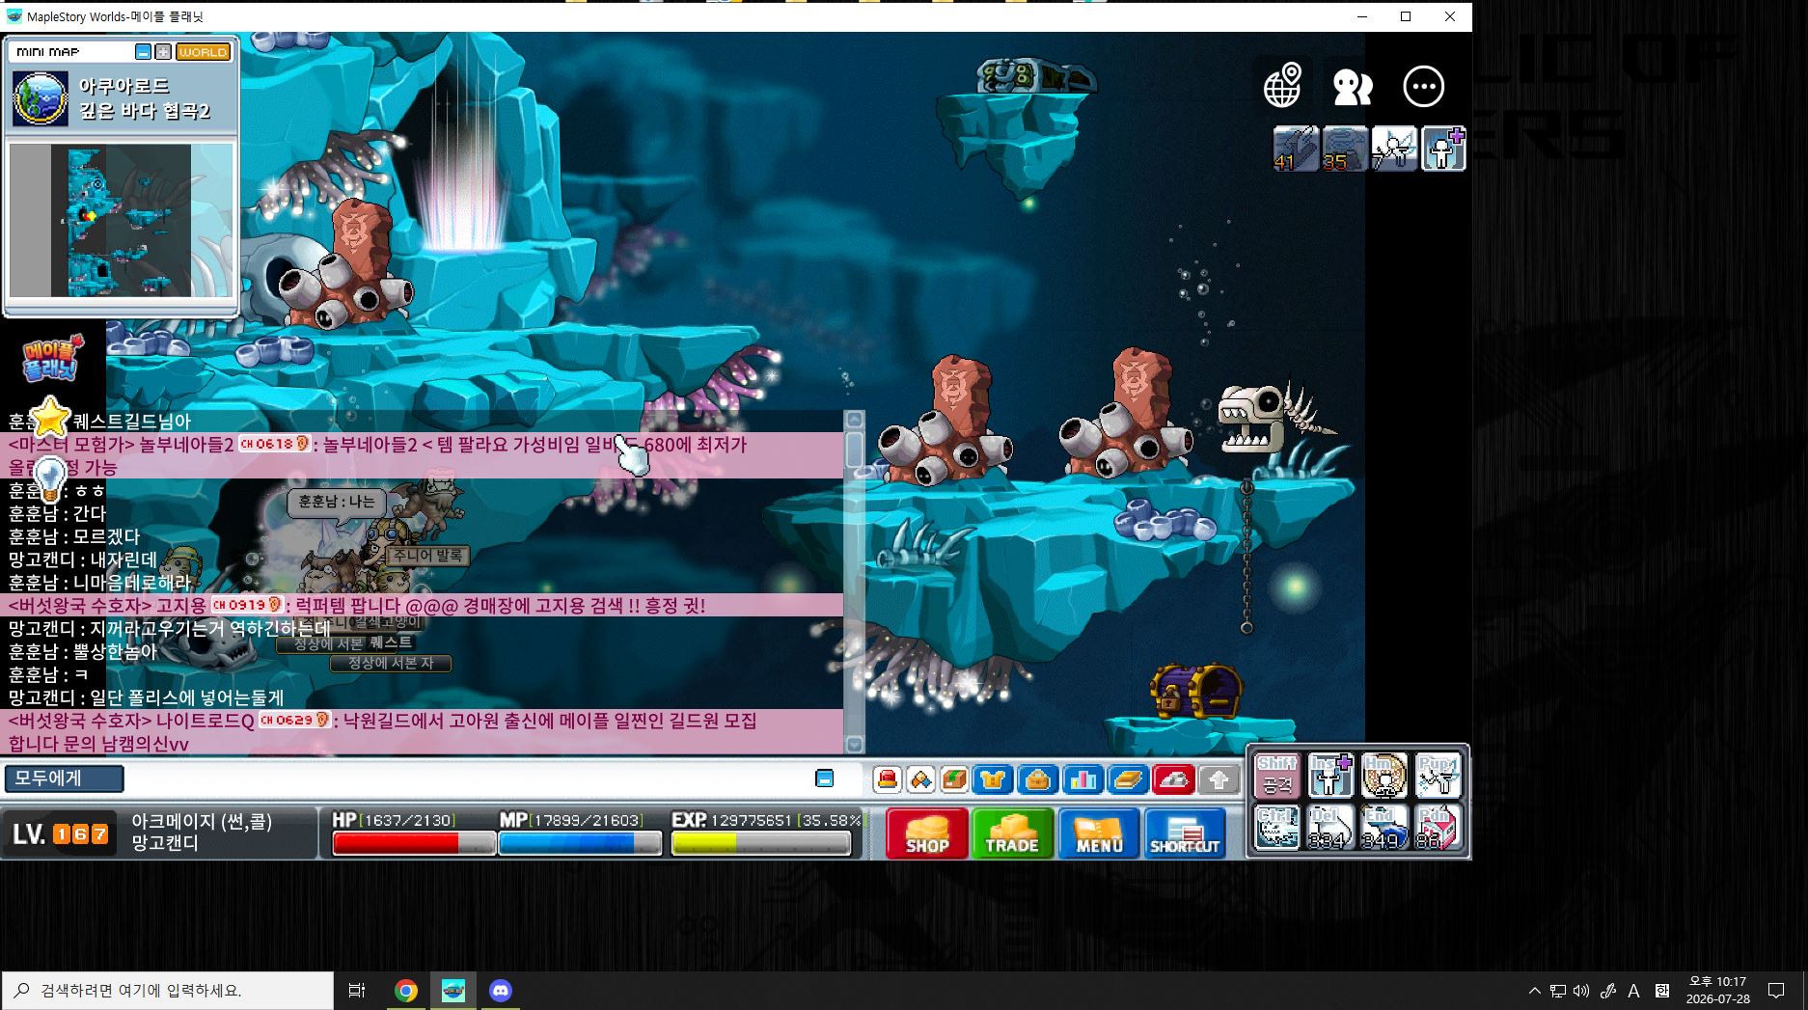Open the Windows notification center
The width and height of the screenshot is (1808, 1010).
pos(1776,991)
